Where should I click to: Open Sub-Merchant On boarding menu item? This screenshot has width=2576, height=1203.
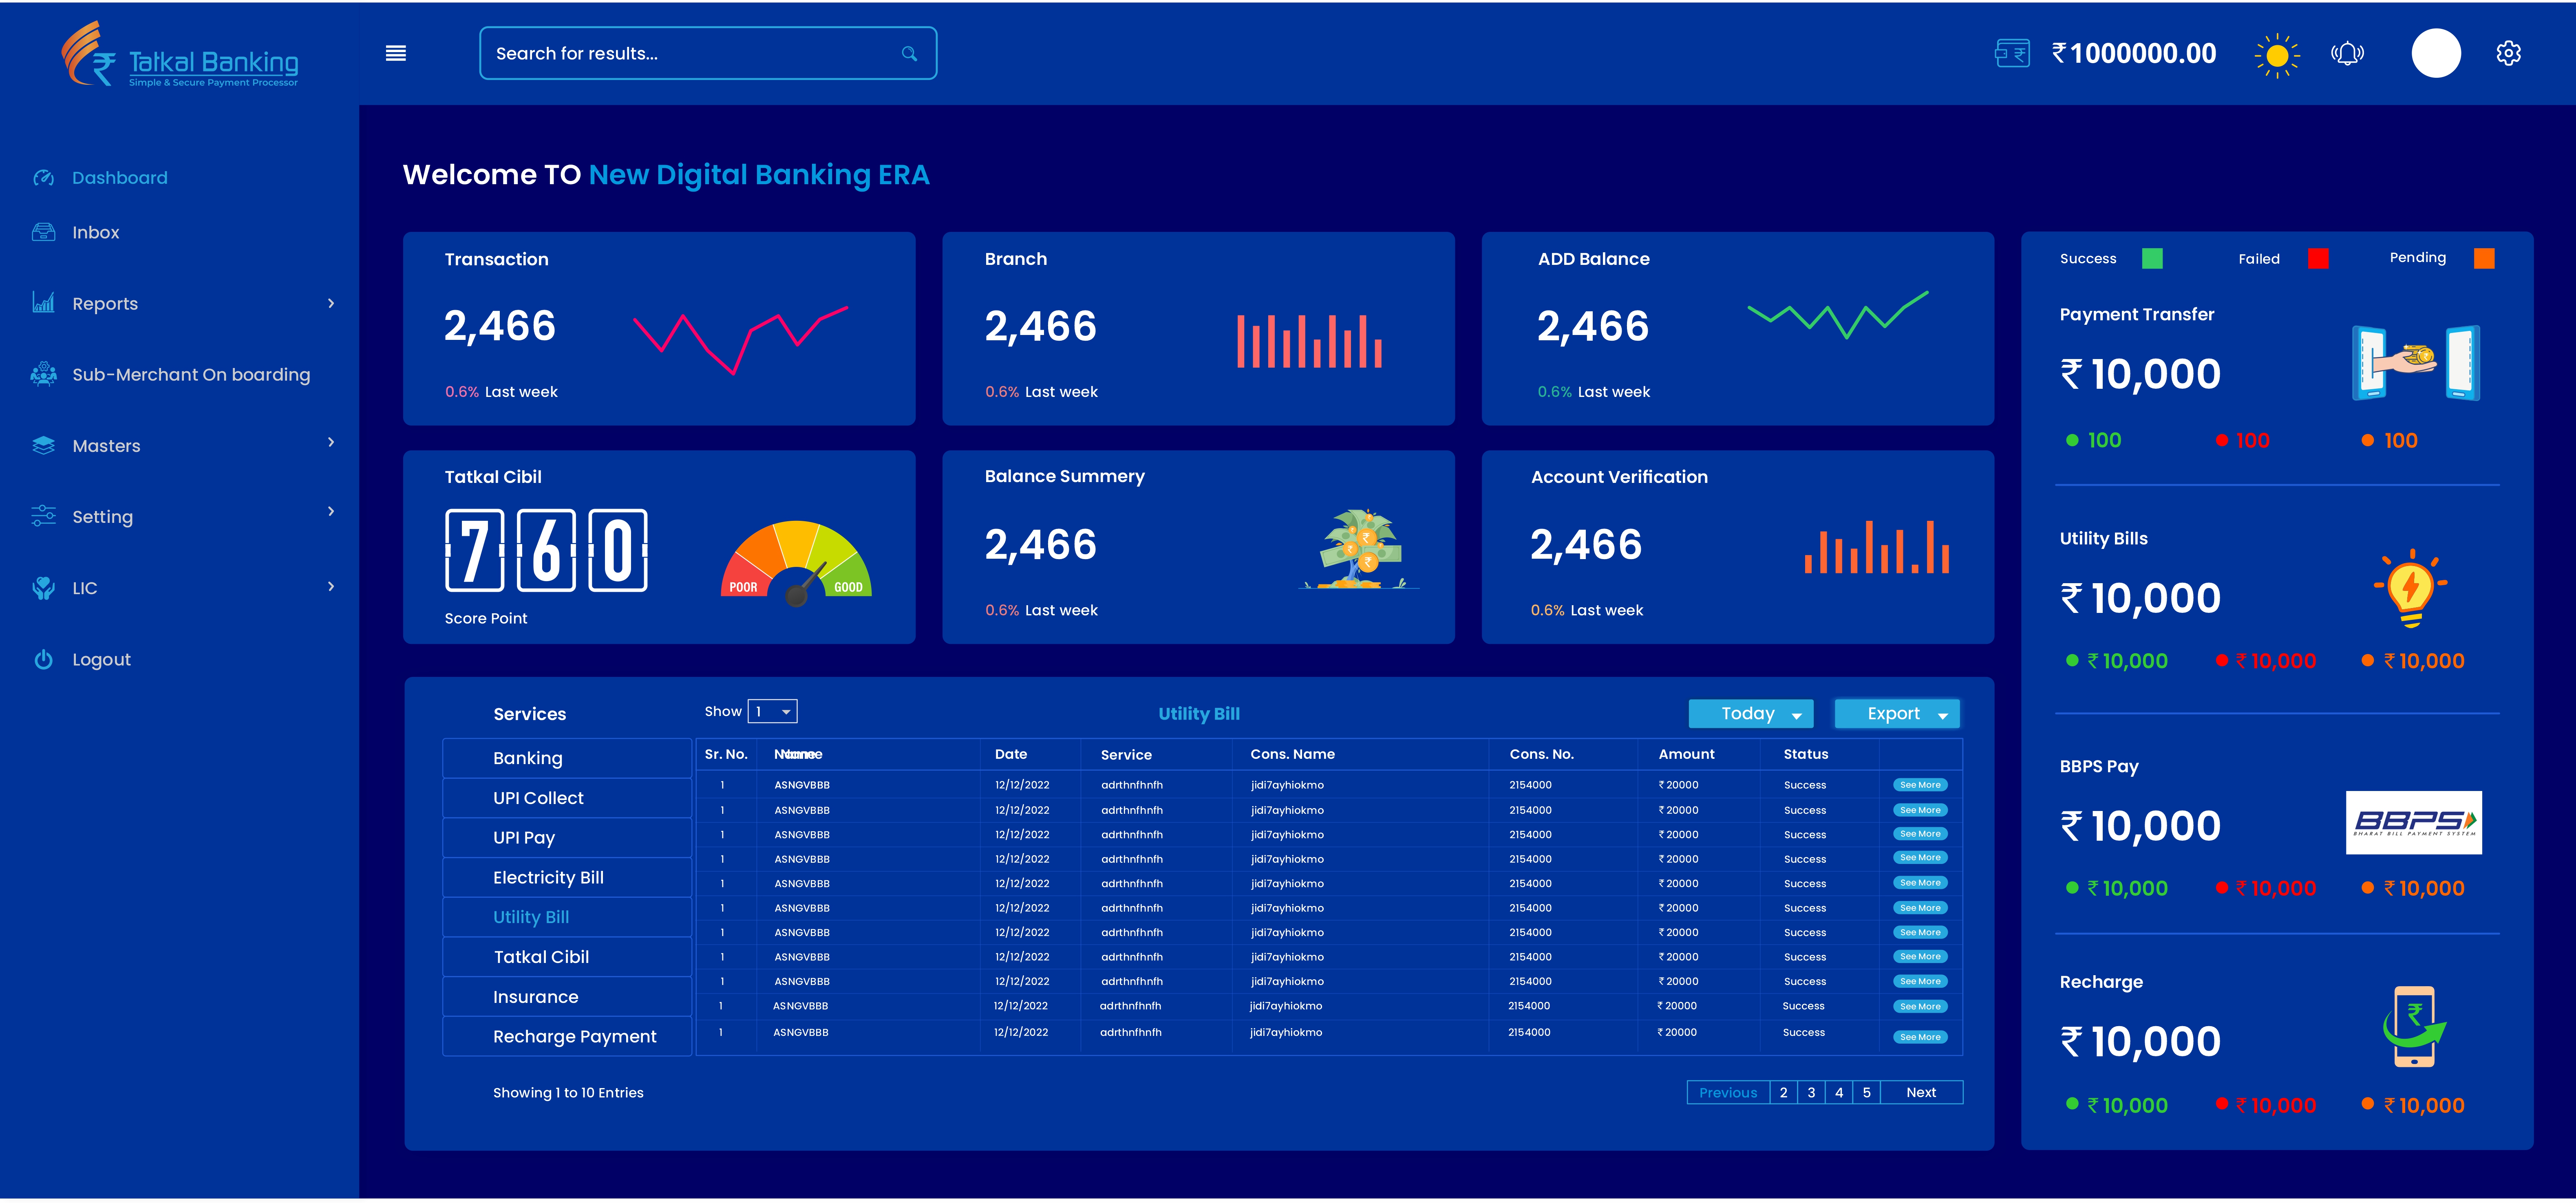coord(191,375)
